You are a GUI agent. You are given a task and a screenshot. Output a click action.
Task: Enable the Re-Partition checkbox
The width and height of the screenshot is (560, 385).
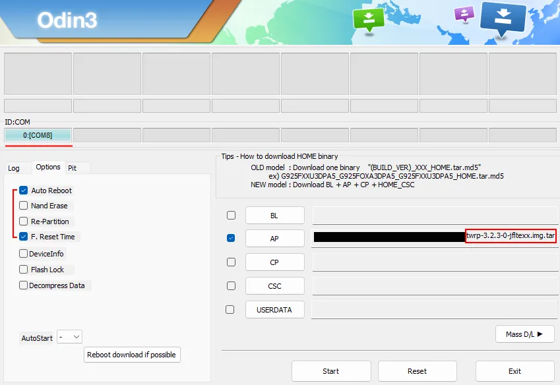(24, 222)
